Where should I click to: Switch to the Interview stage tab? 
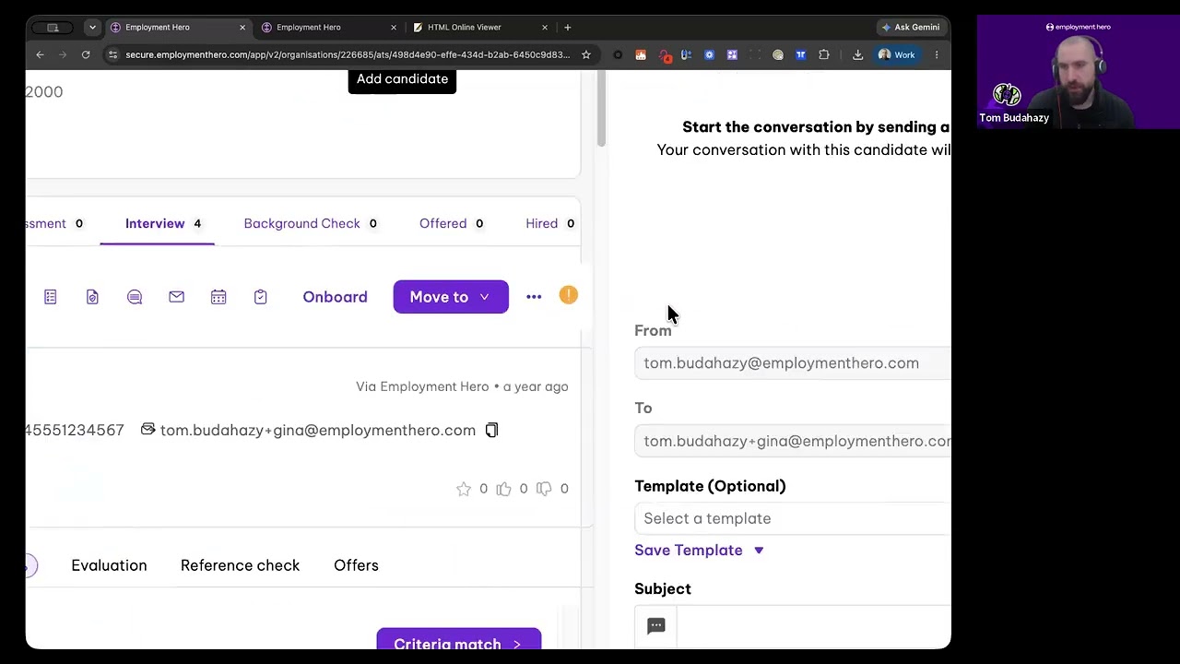(164, 224)
